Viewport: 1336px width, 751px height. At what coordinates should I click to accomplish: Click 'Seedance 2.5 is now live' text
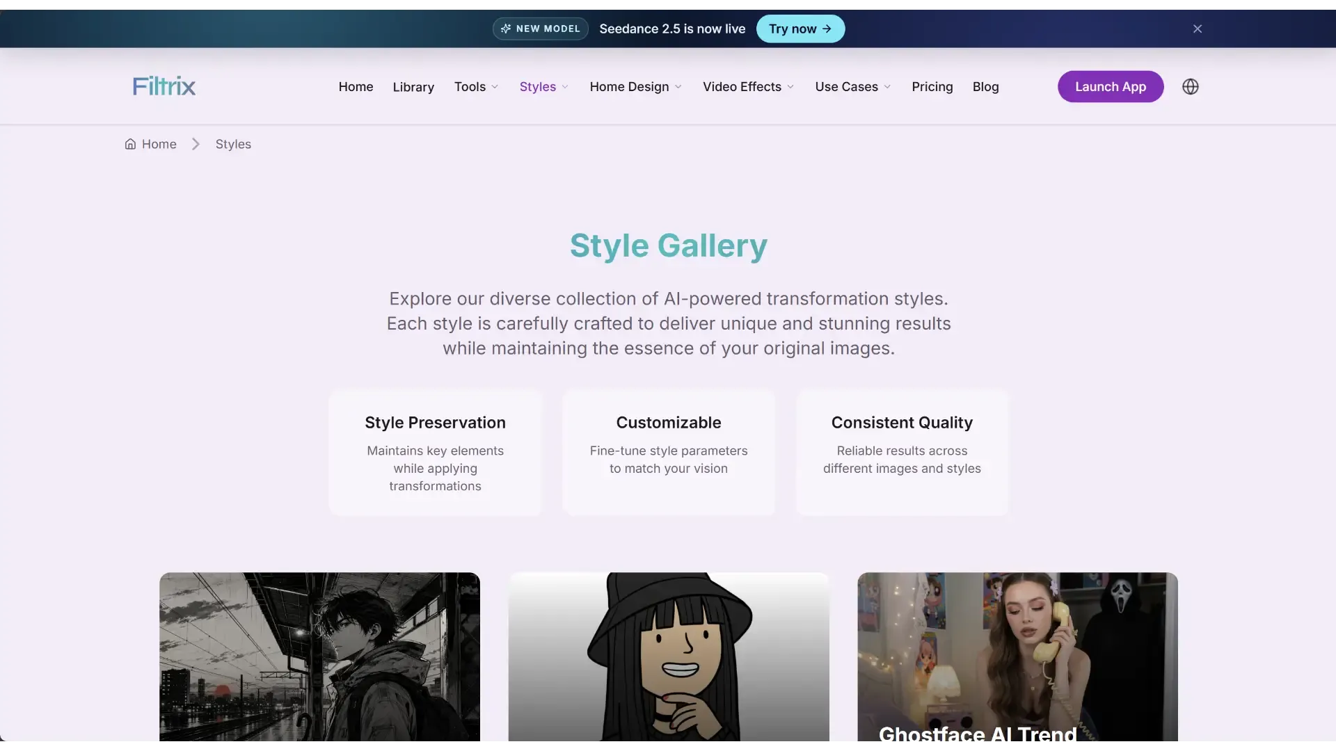(x=672, y=29)
